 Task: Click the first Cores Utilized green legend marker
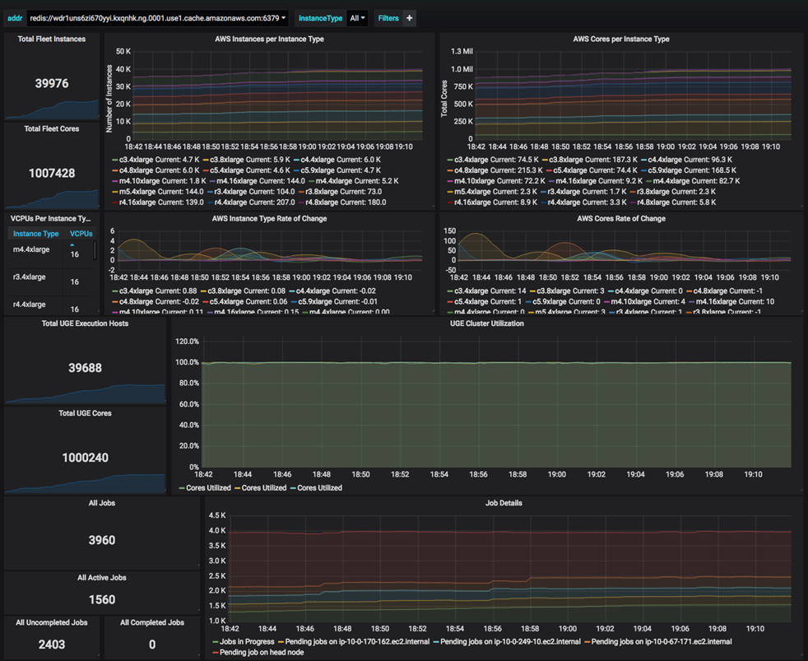pos(182,488)
